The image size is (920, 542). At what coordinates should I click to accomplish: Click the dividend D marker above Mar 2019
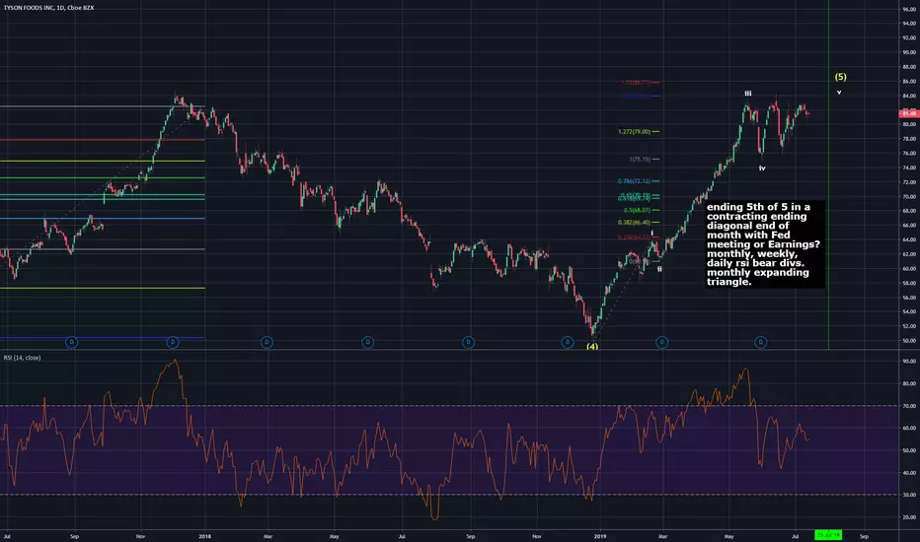(661, 342)
